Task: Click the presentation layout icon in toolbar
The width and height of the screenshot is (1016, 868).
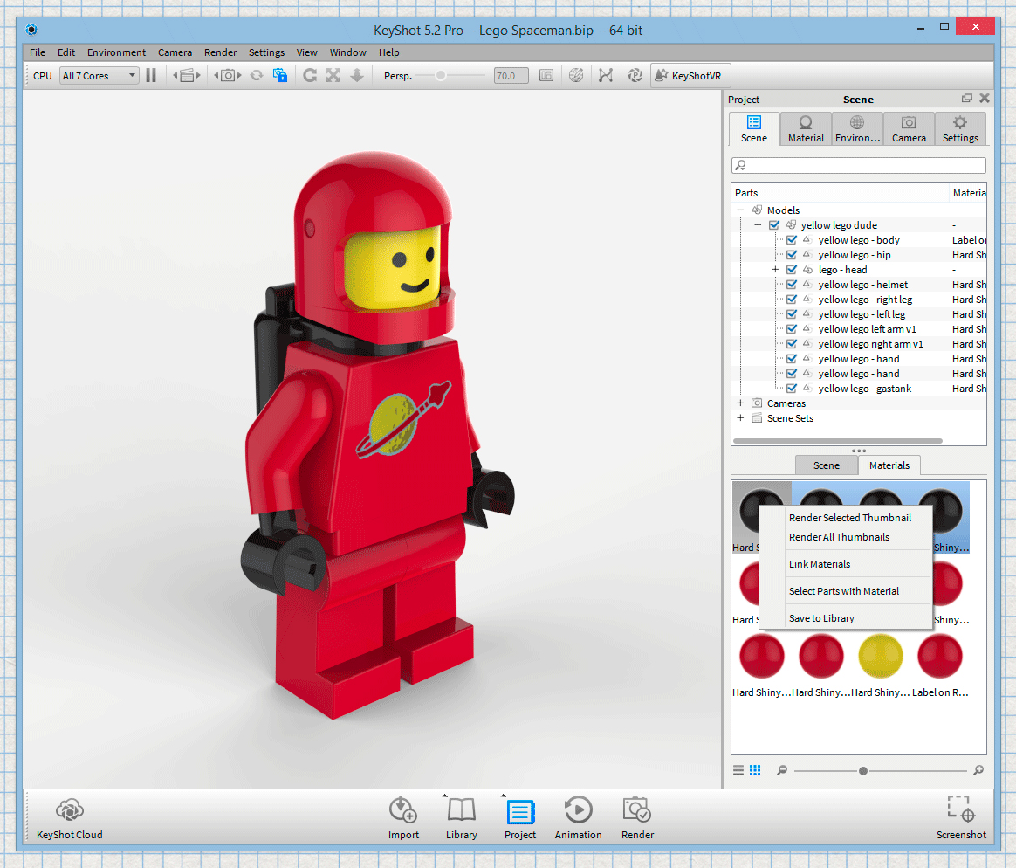Action: (x=546, y=76)
